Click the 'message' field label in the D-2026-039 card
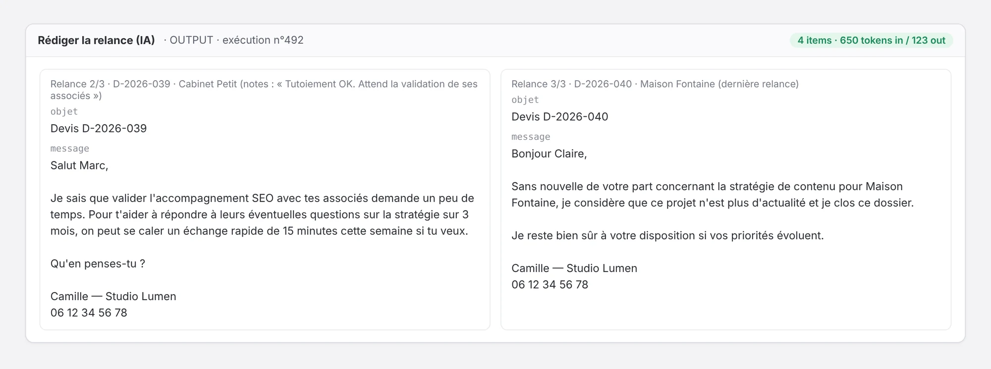Screen dimensions: 991x369 click(70, 149)
